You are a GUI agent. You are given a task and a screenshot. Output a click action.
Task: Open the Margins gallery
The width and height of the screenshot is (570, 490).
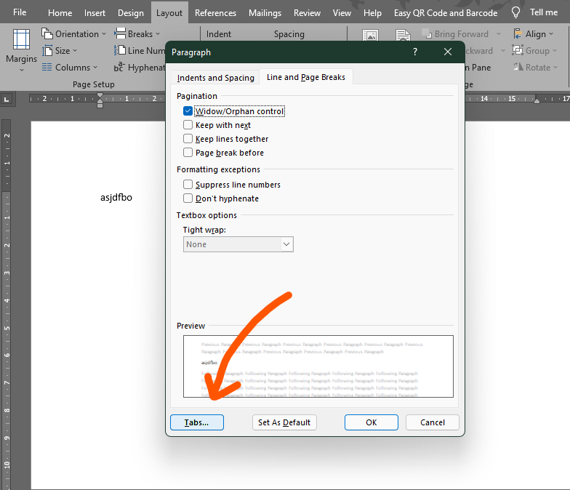[x=22, y=50]
